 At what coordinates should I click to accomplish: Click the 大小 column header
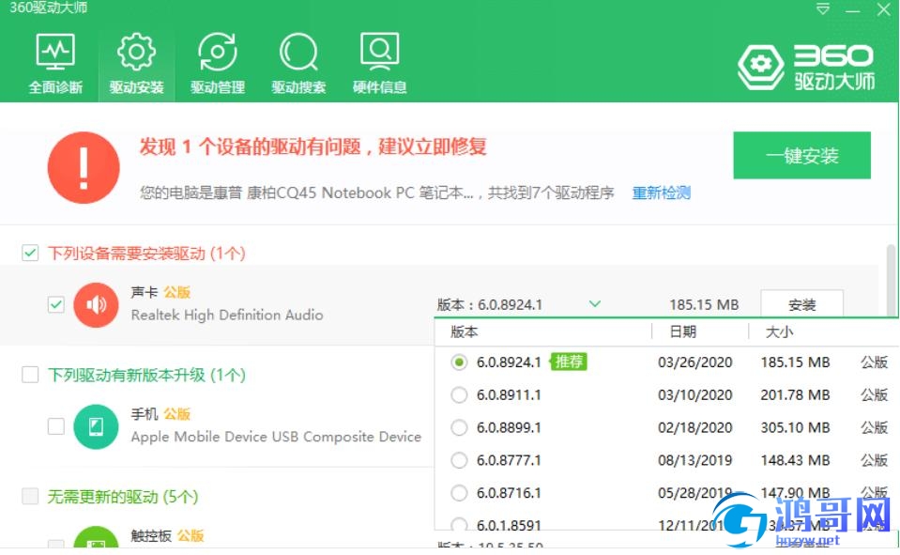pos(780,332)
